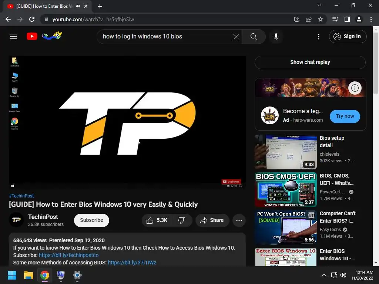
Task: Open Chrome three-dot menu
Action: pos(371,19)
